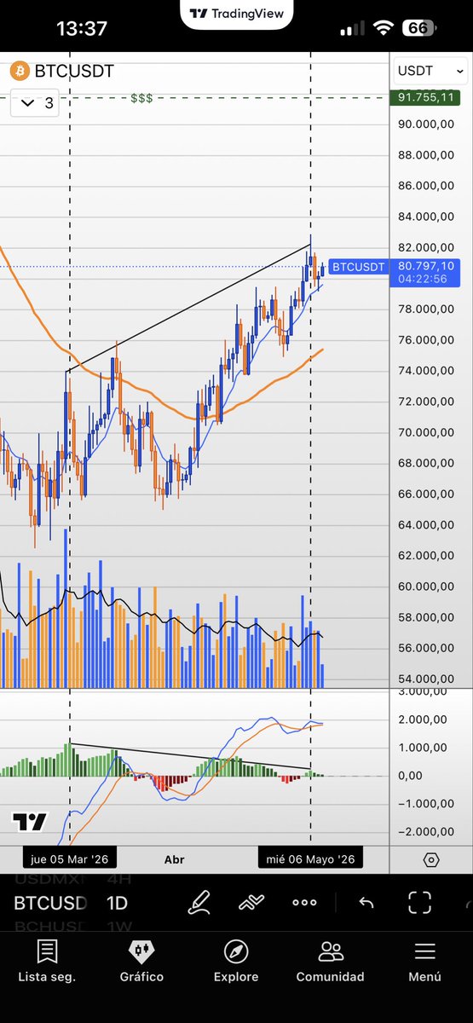Viewport: 473px width, 1023px height.
Task: Click the 80.797,10 last price value
Action: point(425,266)
